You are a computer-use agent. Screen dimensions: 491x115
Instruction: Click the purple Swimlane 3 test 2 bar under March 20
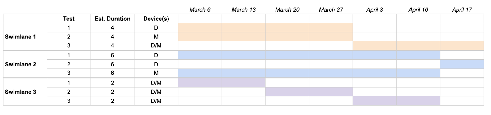coord(287,92)
